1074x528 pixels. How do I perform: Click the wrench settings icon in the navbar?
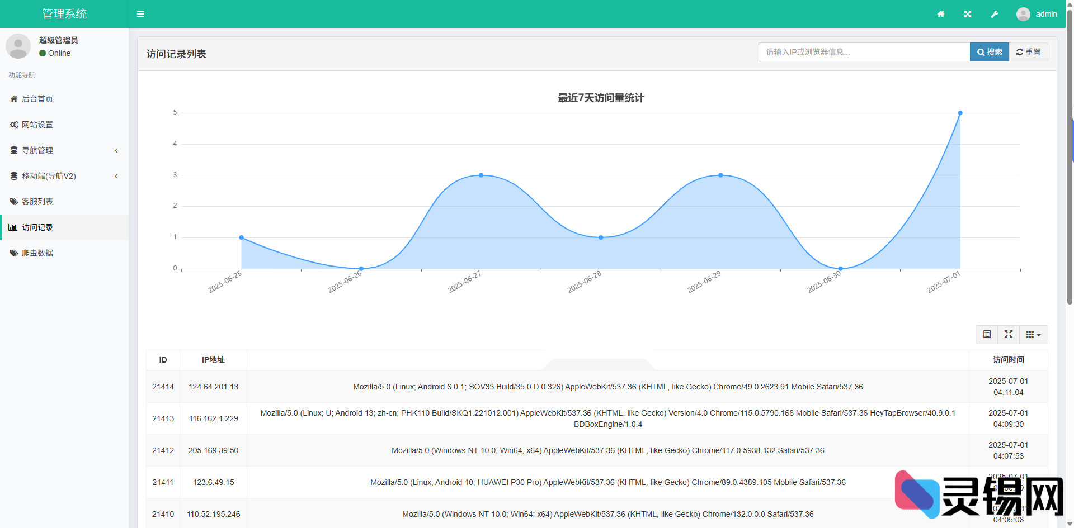point(995,13)
